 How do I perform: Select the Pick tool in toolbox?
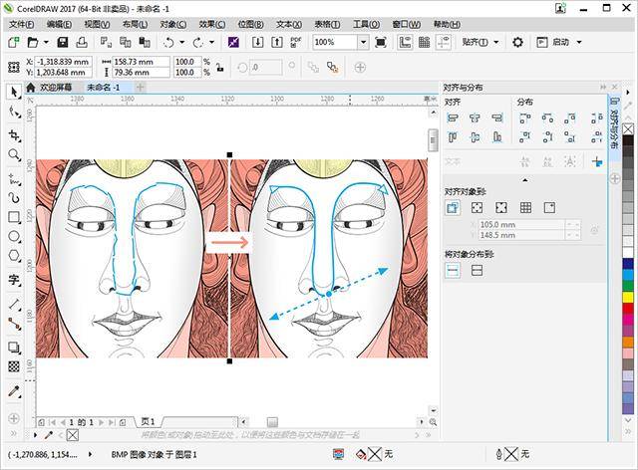14,92
